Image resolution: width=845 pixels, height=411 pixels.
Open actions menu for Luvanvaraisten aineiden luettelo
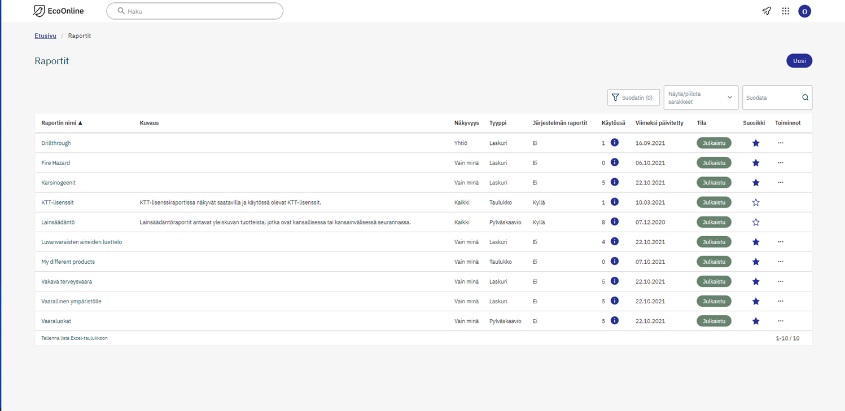pyautogui.click(x=781, y=242)
